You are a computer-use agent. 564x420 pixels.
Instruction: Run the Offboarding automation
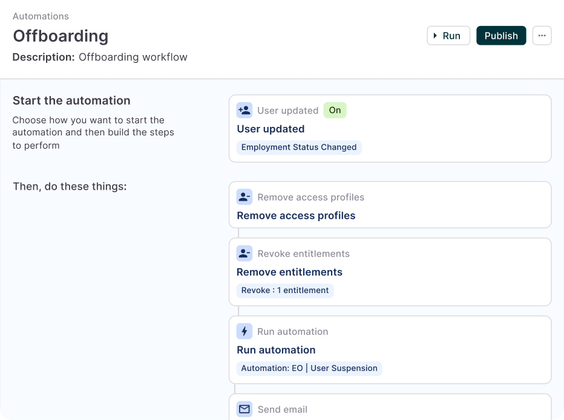[448, 36]
